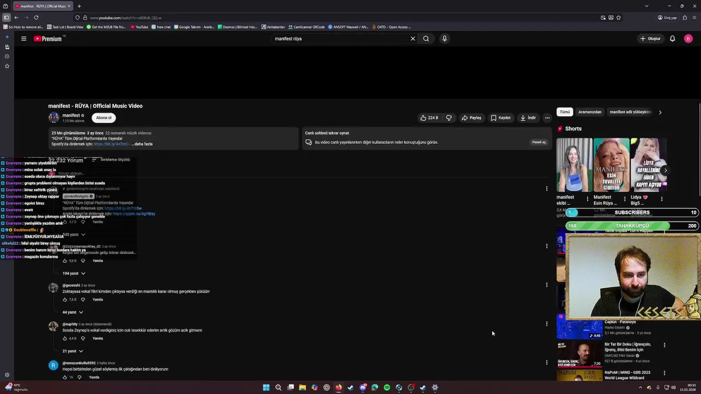
Task: Open the browser extensions menu
Action: click(x=685, y=18)
